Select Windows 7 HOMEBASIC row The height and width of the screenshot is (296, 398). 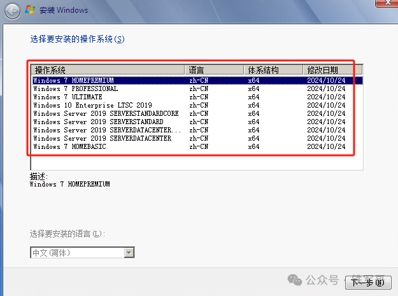click(197, 146)
